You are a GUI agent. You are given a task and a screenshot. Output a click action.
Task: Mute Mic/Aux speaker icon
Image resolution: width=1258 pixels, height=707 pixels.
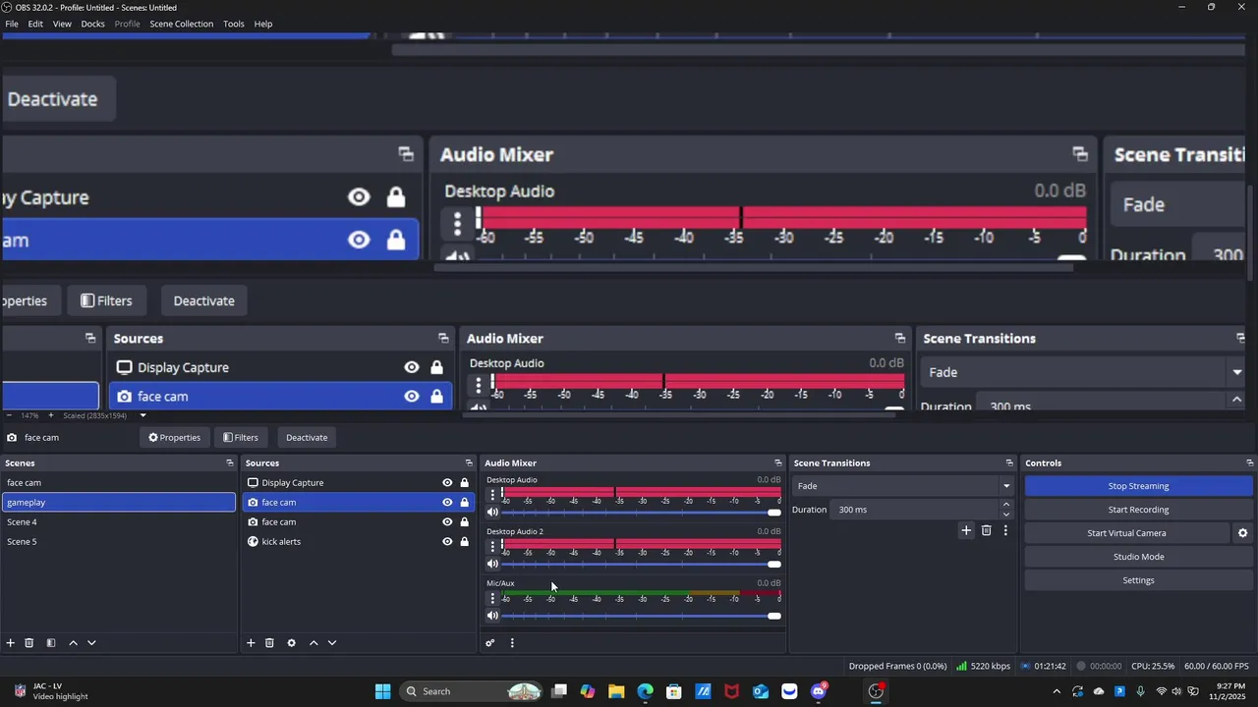[x=492, y=616]
